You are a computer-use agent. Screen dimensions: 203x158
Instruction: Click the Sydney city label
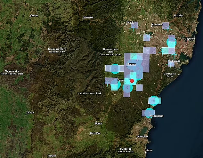[191, 39]
